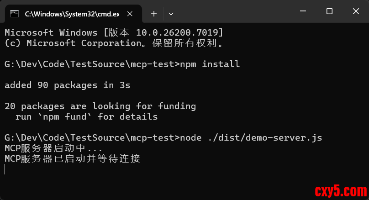Click the Microsoft Windows version line
The image size is (369, 200).
pyautogui.click(x=114, y=32)
